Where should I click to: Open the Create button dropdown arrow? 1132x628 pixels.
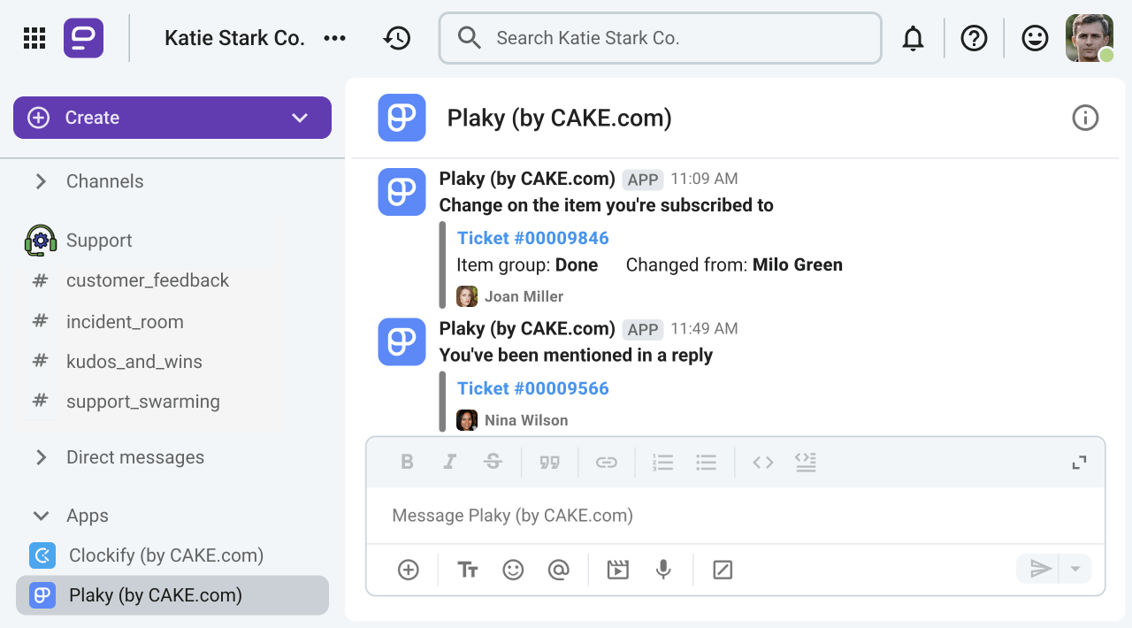coord(300,117)
